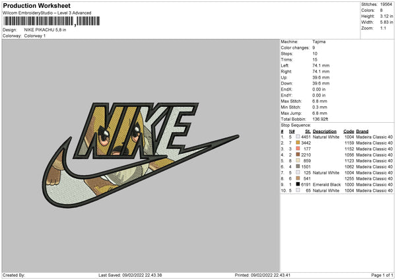Click the Up value '39.6 mm'
The height and width of the screenshot is (280, 396).
click(321, 77)
